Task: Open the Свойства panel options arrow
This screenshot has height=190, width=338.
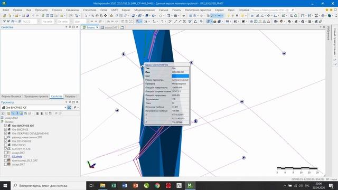Action: coord(66,27)
